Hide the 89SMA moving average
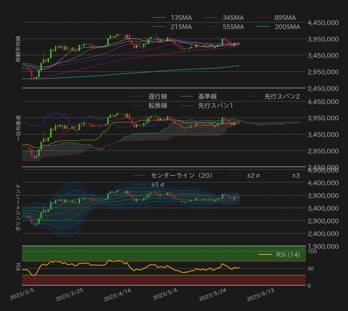 pyautogui.click(x=285, y=18)
